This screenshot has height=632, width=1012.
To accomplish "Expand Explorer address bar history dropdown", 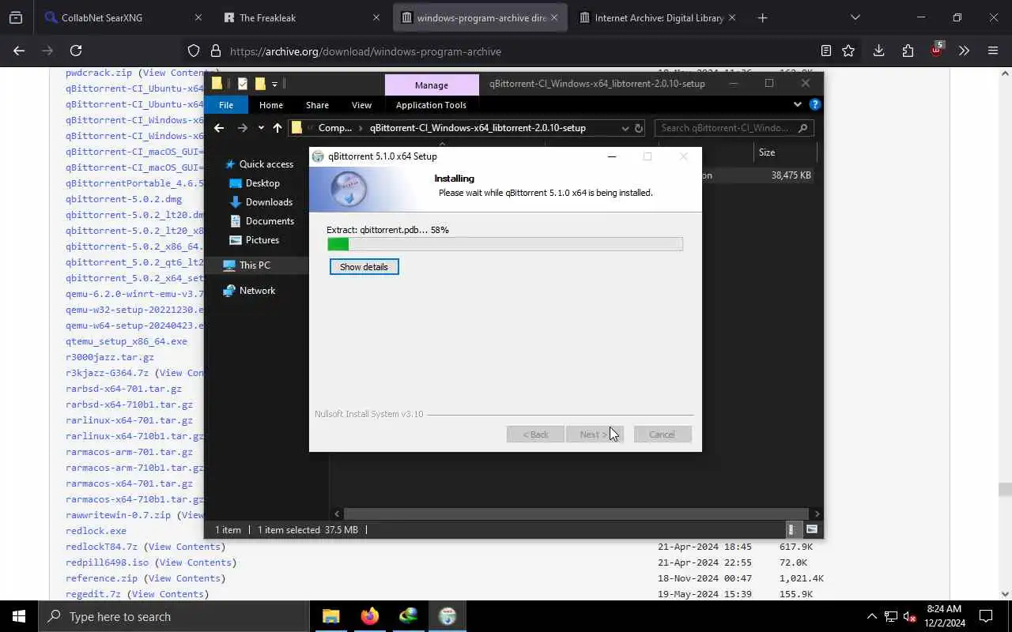I will coord(625,128).
